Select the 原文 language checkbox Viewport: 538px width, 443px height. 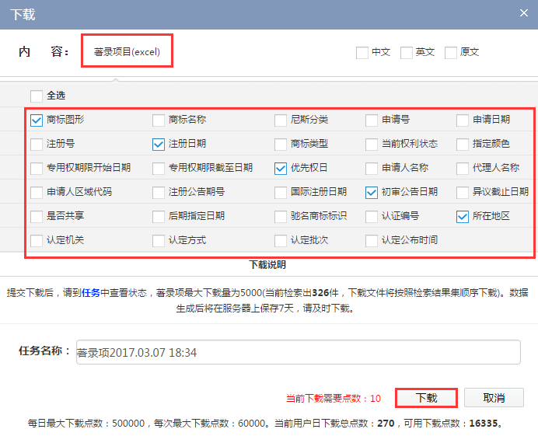pos(450,53)
